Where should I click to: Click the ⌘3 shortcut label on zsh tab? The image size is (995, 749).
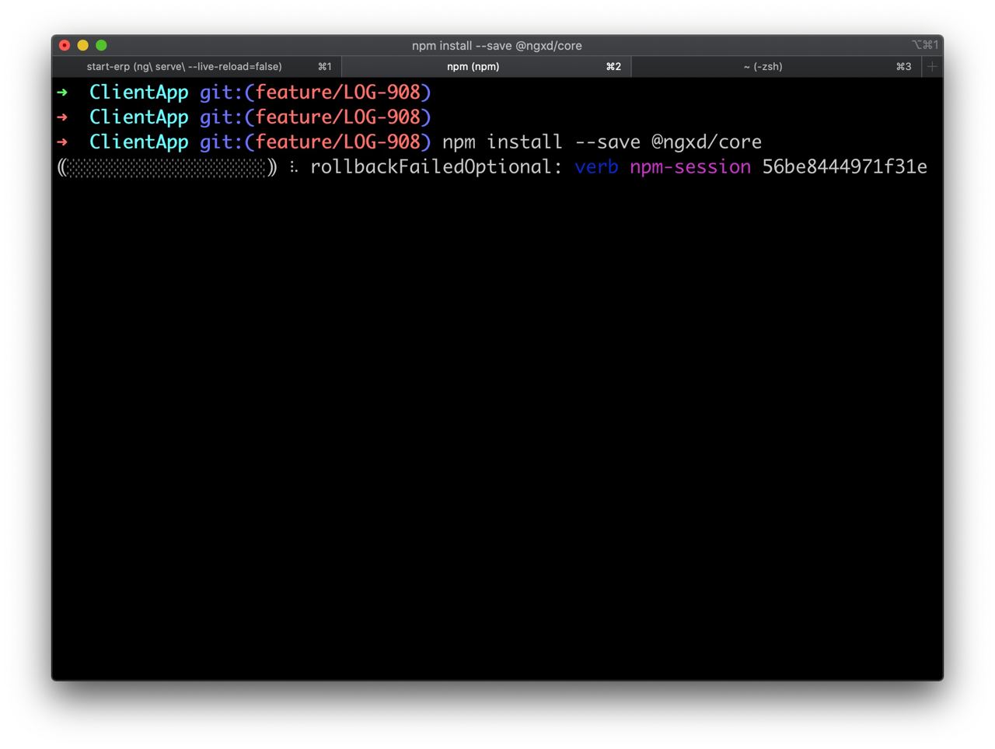point(903,67)
